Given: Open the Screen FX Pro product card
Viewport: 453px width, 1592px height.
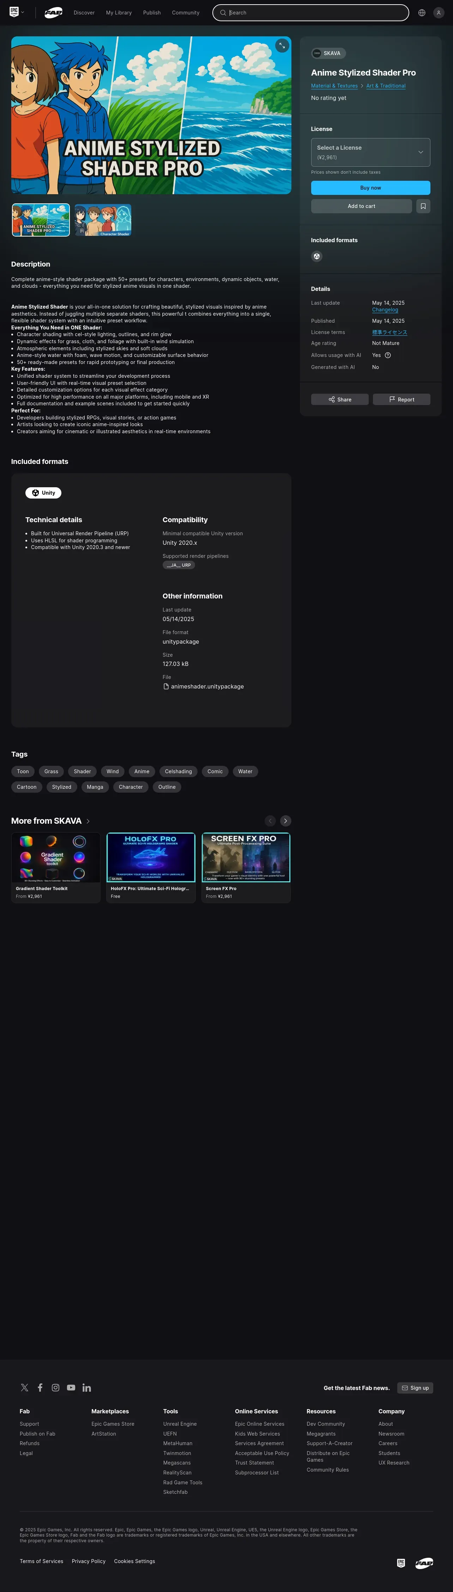Looking at the screenshot, I should (x=246, y=868).
